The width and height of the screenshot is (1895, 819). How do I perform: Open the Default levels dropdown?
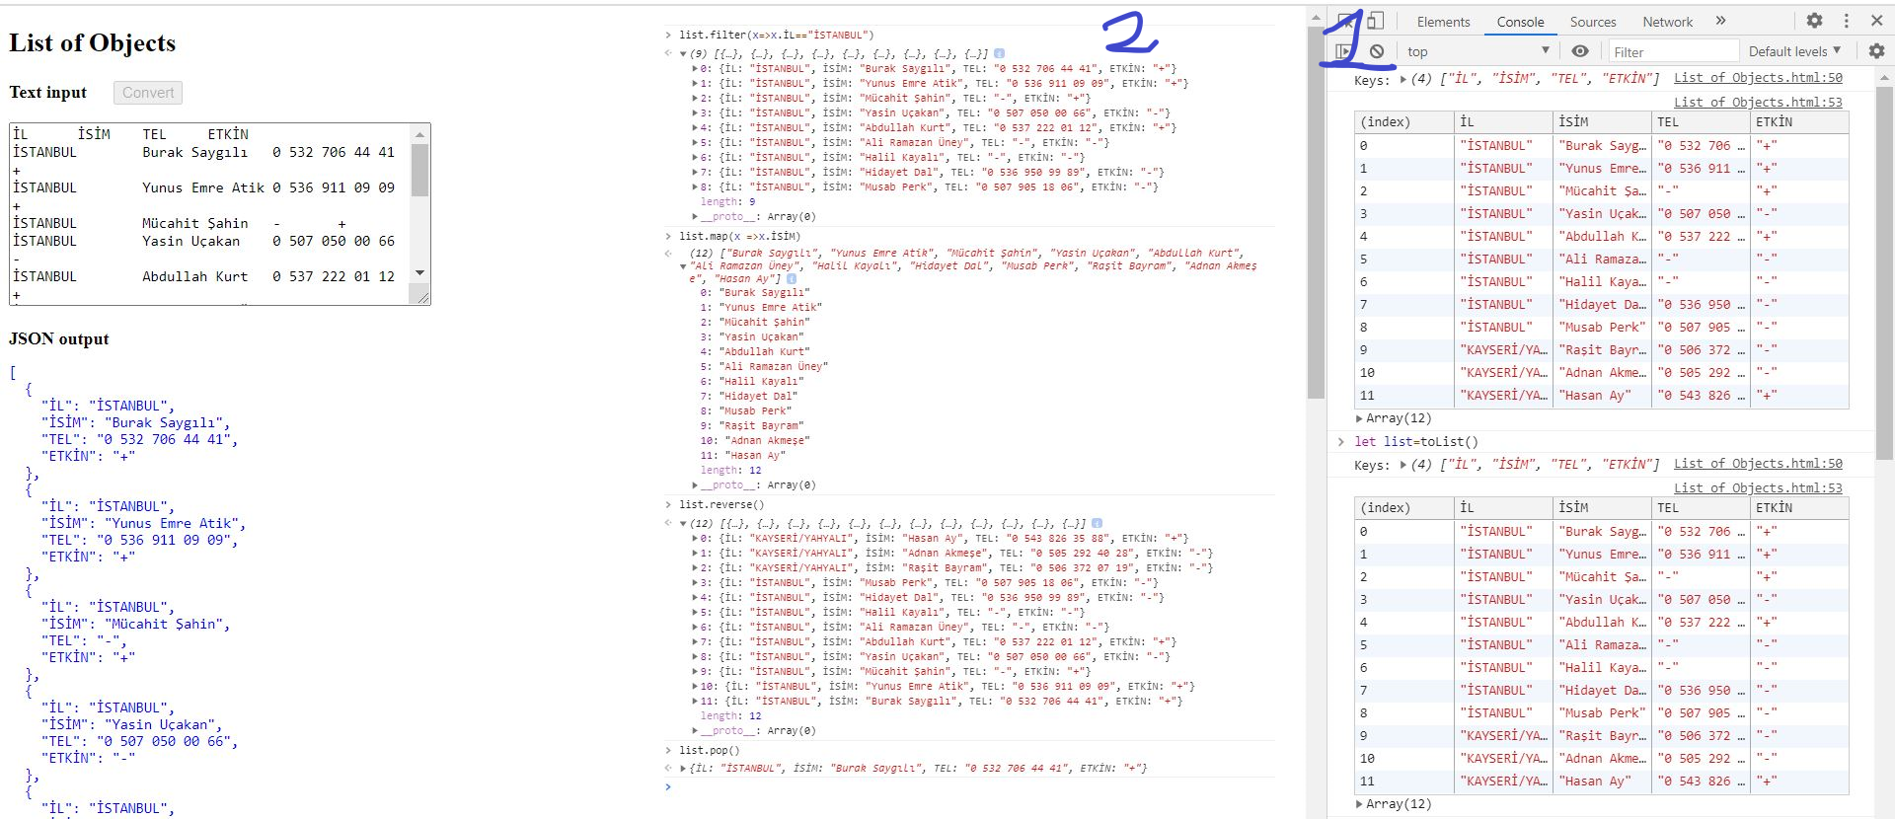[x=1794, y=51]
